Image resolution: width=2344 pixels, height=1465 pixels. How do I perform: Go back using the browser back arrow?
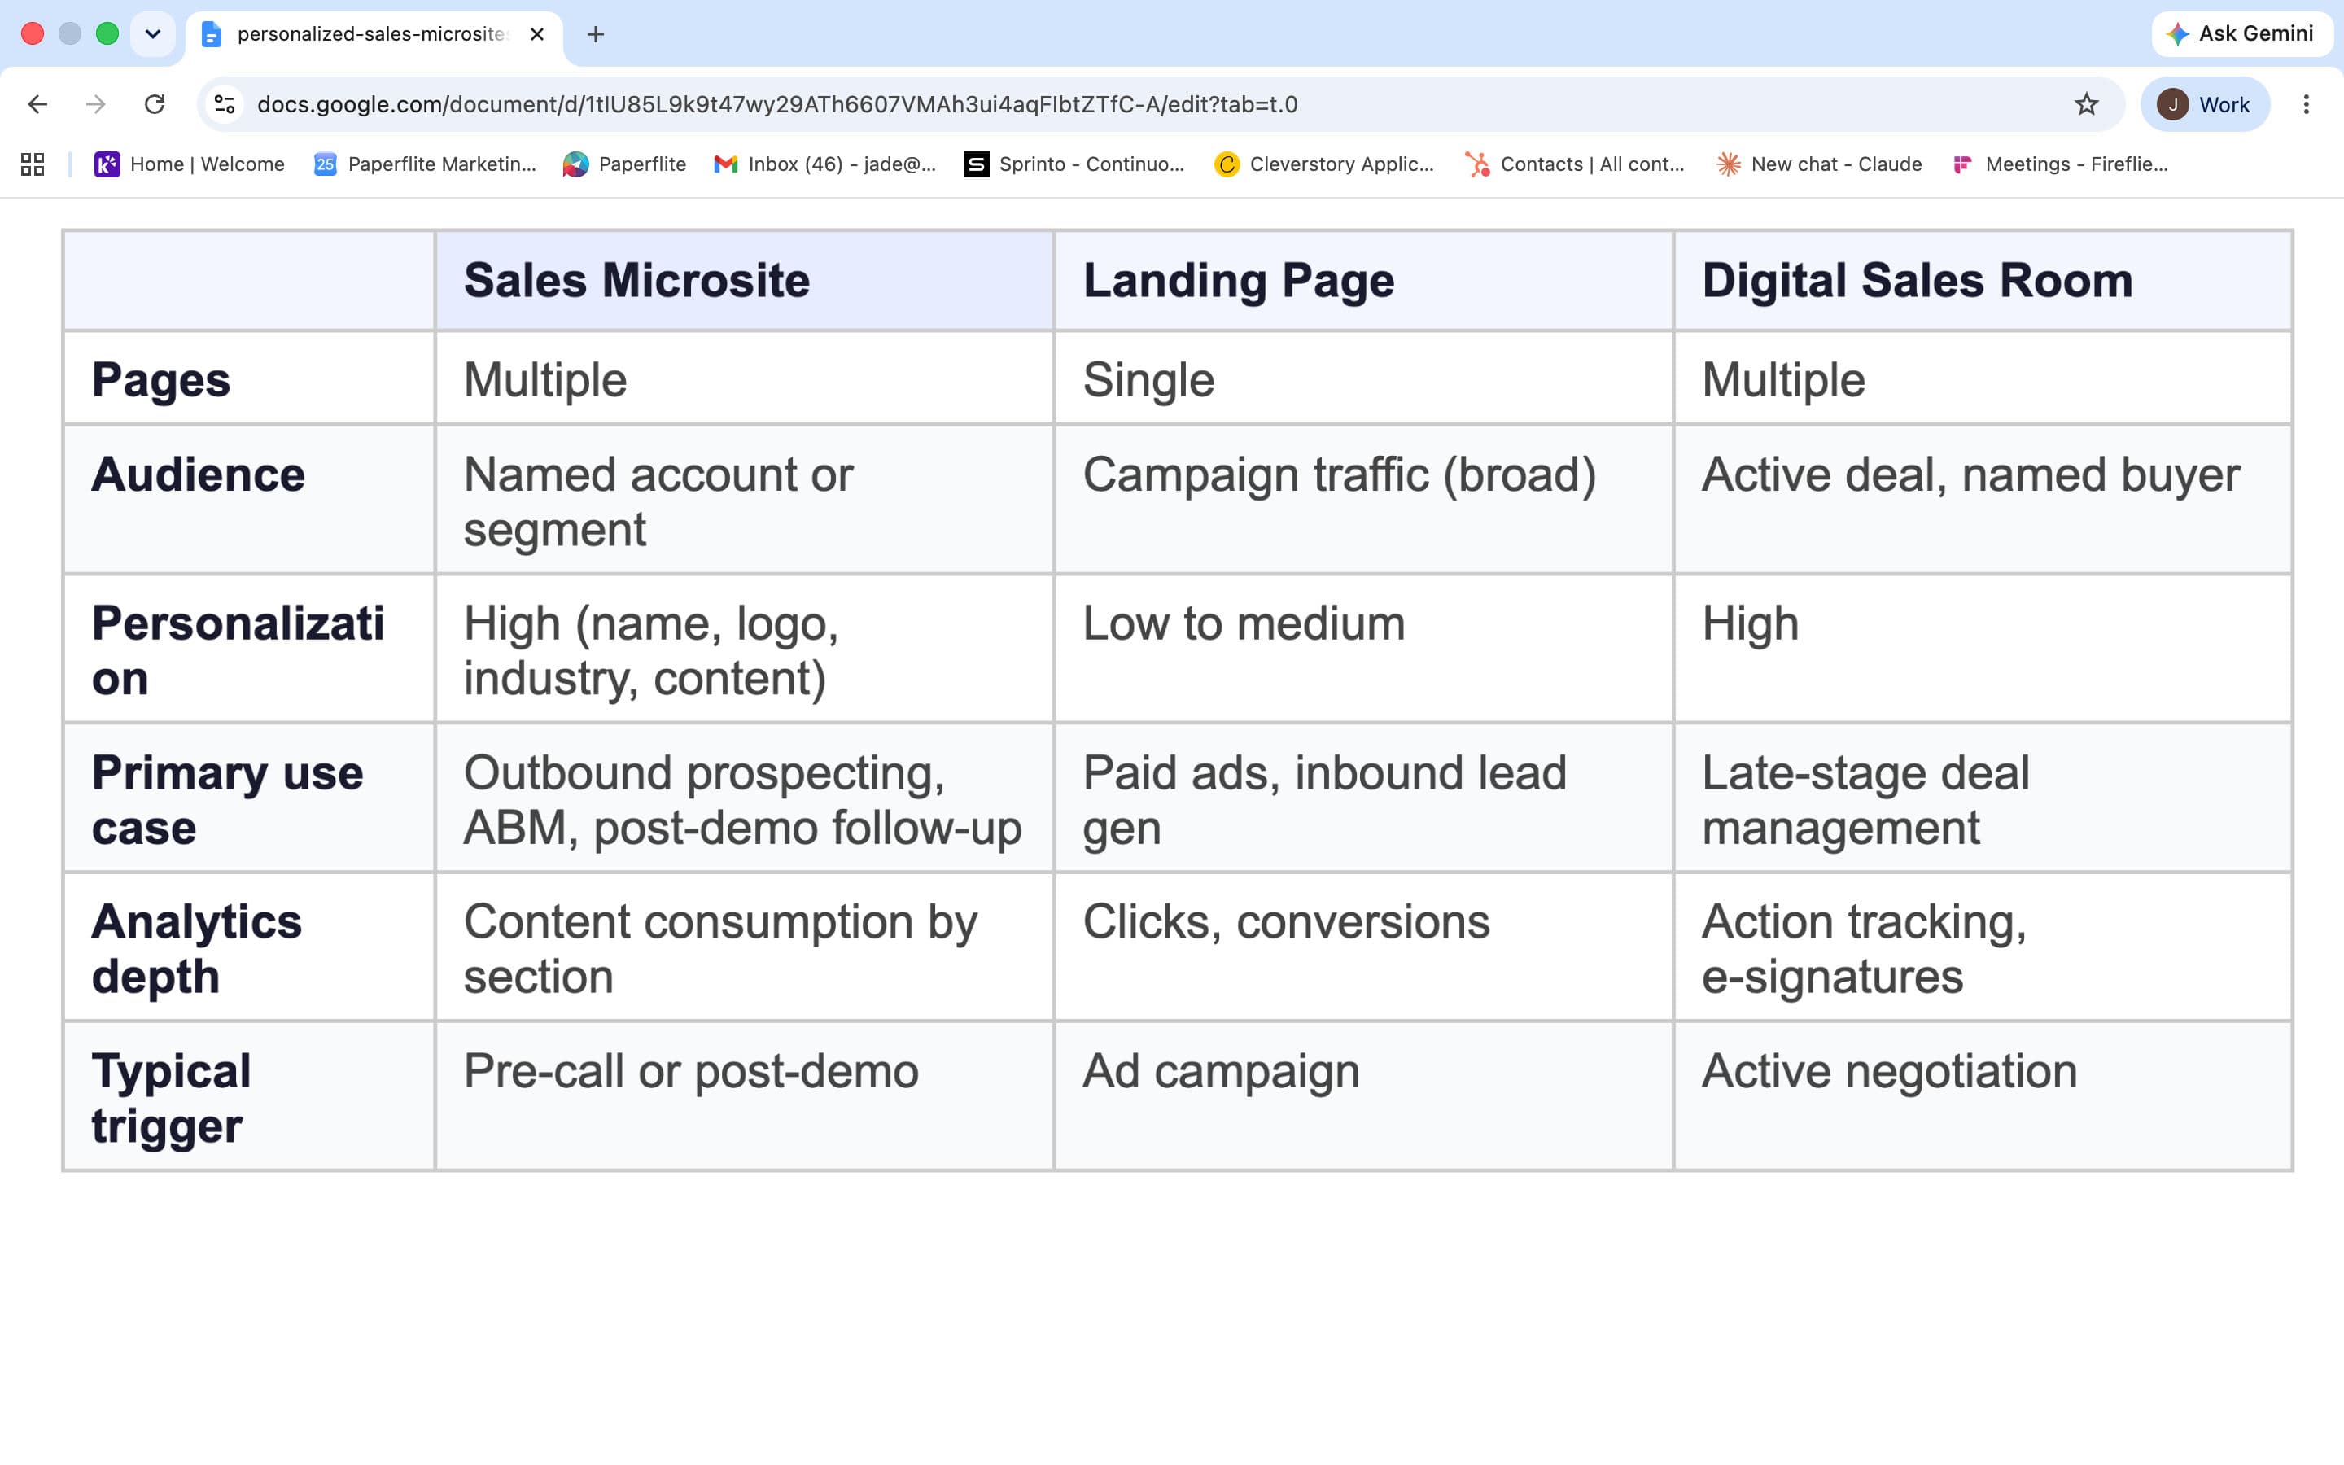(x=37, y=105)
